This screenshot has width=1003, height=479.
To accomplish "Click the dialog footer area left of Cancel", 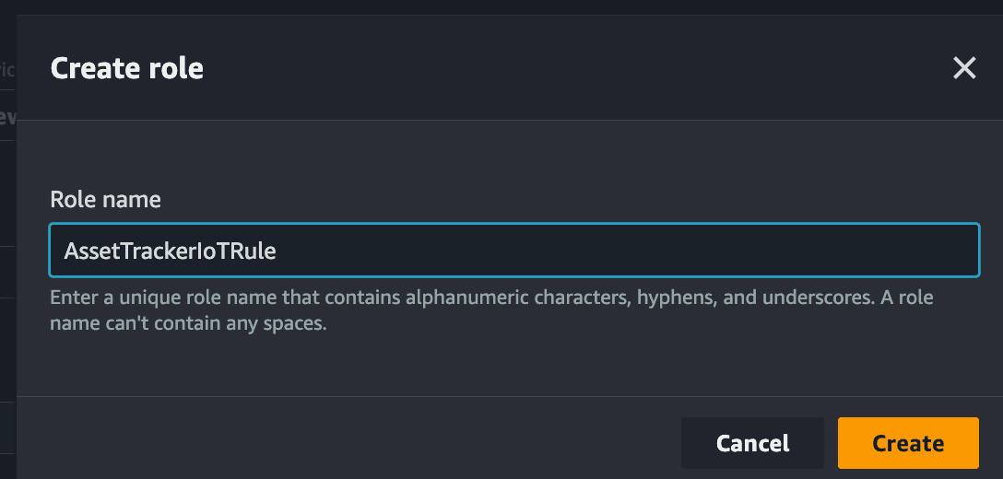I will point(348,438).
